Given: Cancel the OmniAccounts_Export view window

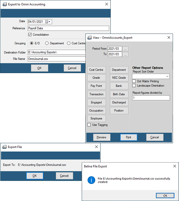Looking at the screenshot, I should [x=155, y=137].
